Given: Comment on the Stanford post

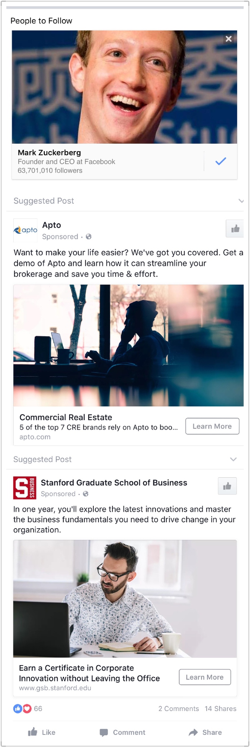Looking at the screenshot, I should [x=122, y=732].
